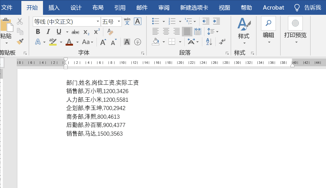Open the 文件 menu tab
Viewport: 326px width, 188px height.
(7, 8)
